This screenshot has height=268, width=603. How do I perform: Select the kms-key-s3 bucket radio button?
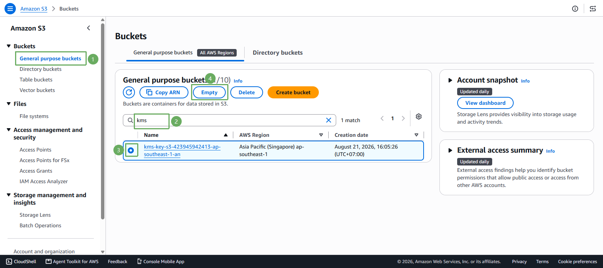[131, 150]
